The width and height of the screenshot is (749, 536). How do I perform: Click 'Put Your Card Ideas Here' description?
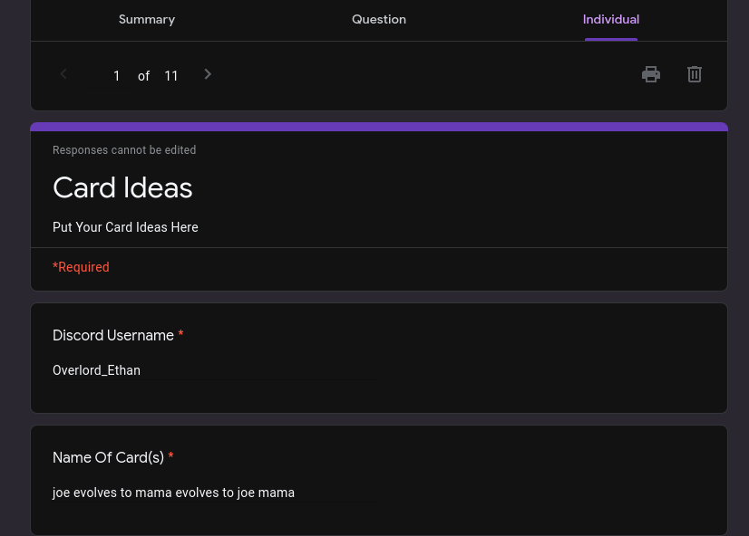[x=125, y=227]
